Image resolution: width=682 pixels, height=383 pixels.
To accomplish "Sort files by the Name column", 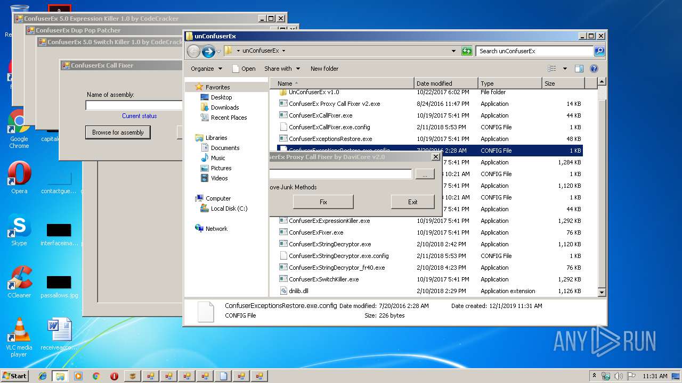I will coord(342,84).
